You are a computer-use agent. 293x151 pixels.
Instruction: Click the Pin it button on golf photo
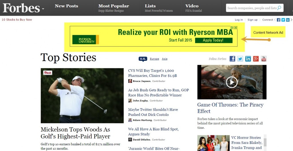tap(48, 73)
